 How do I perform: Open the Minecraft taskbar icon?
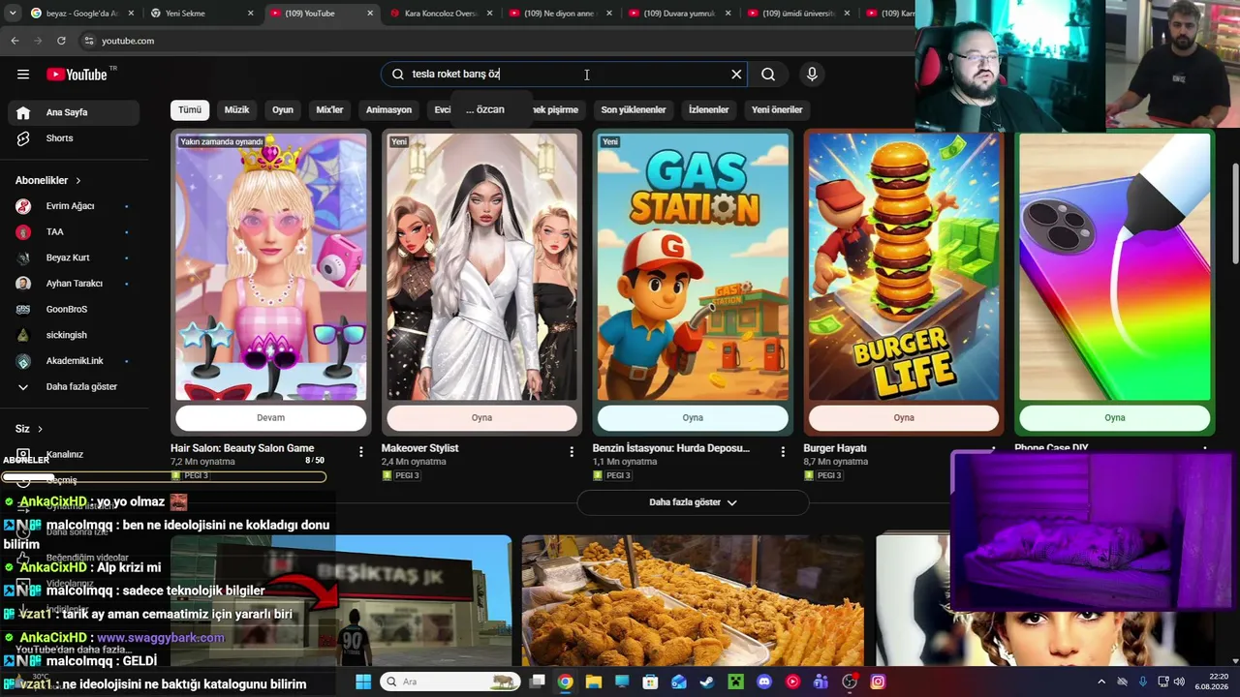click(735, 682)
